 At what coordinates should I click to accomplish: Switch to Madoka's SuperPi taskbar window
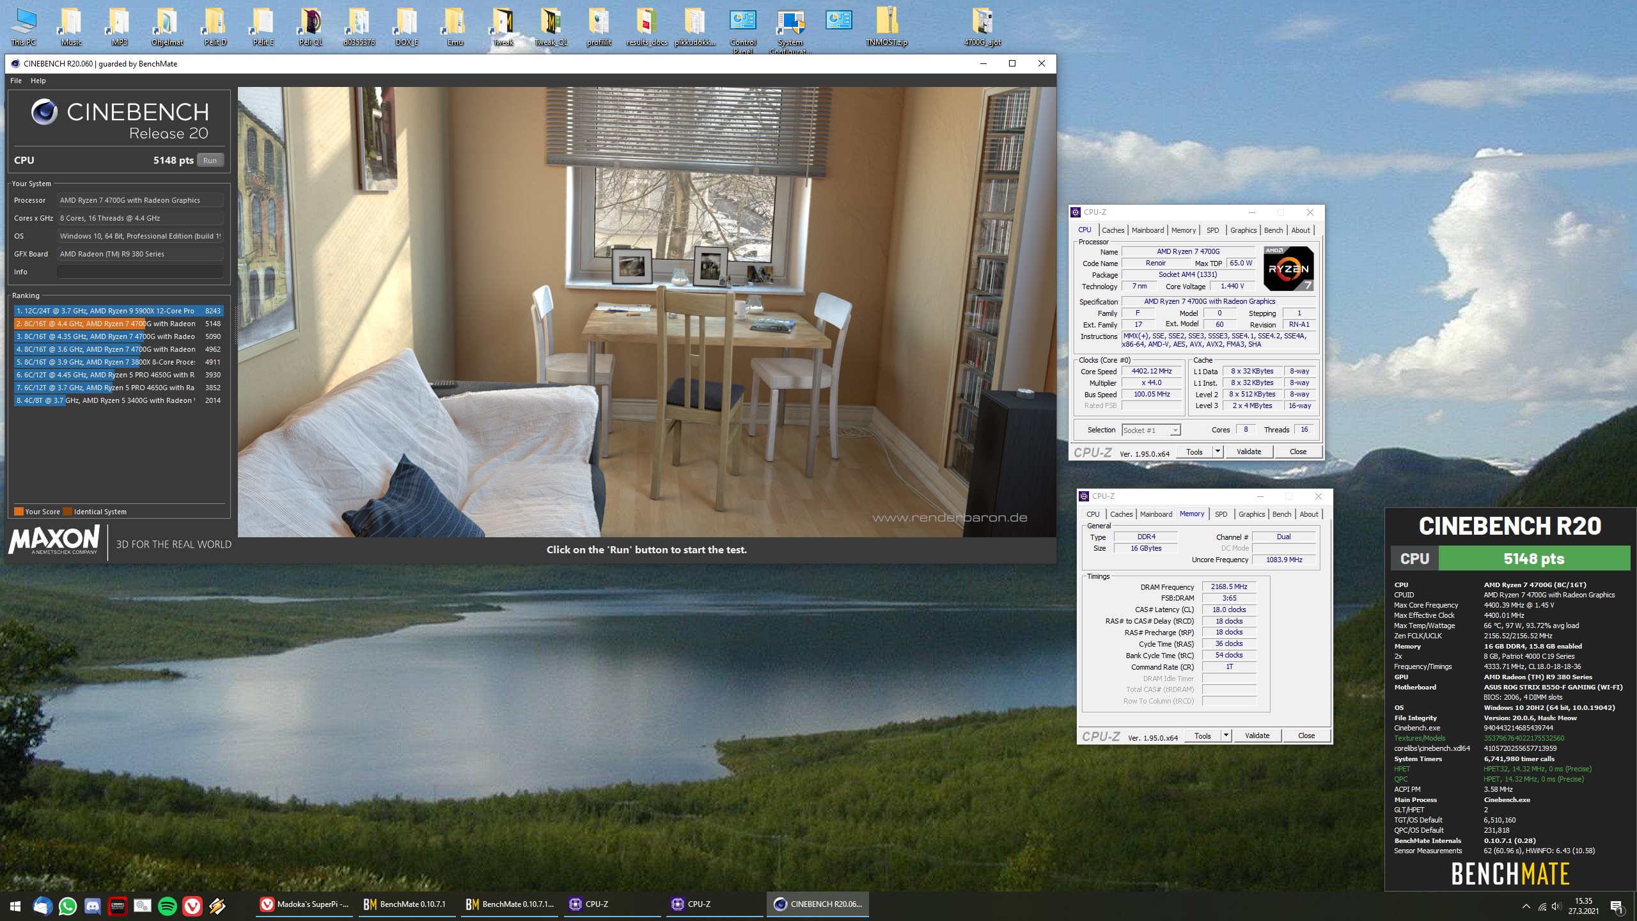(305, 904)
